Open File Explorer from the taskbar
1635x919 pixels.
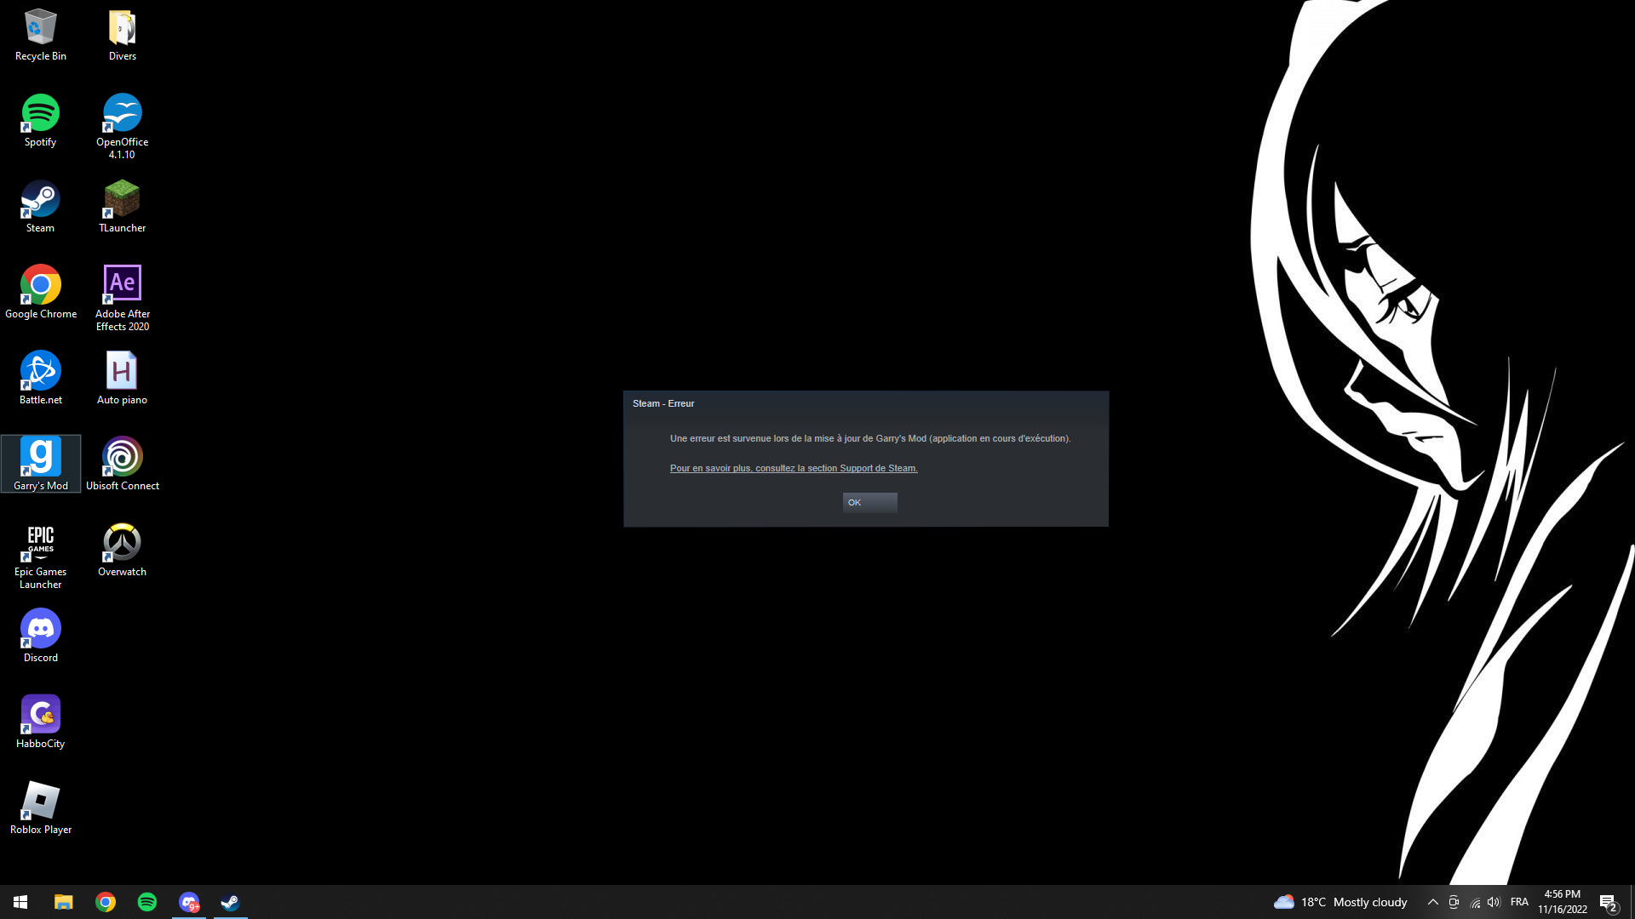click(x=64, y=902)
